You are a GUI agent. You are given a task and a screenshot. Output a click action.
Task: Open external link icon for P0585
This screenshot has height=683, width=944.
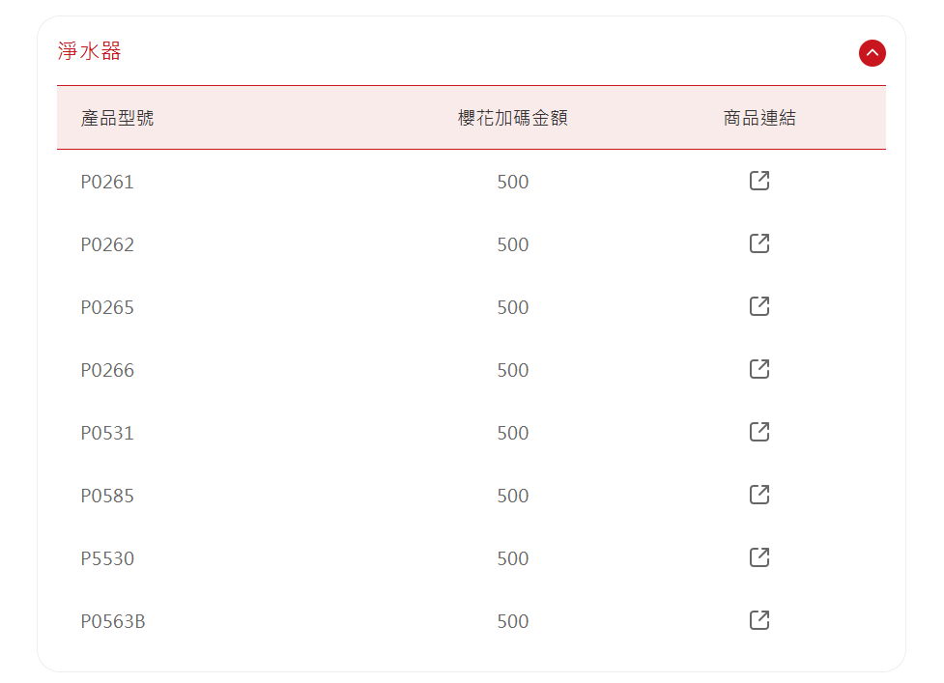759,495
